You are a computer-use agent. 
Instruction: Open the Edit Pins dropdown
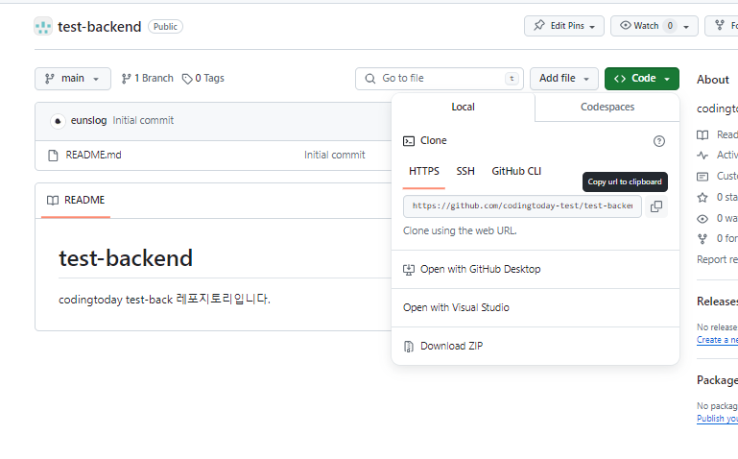click(564, 26)
